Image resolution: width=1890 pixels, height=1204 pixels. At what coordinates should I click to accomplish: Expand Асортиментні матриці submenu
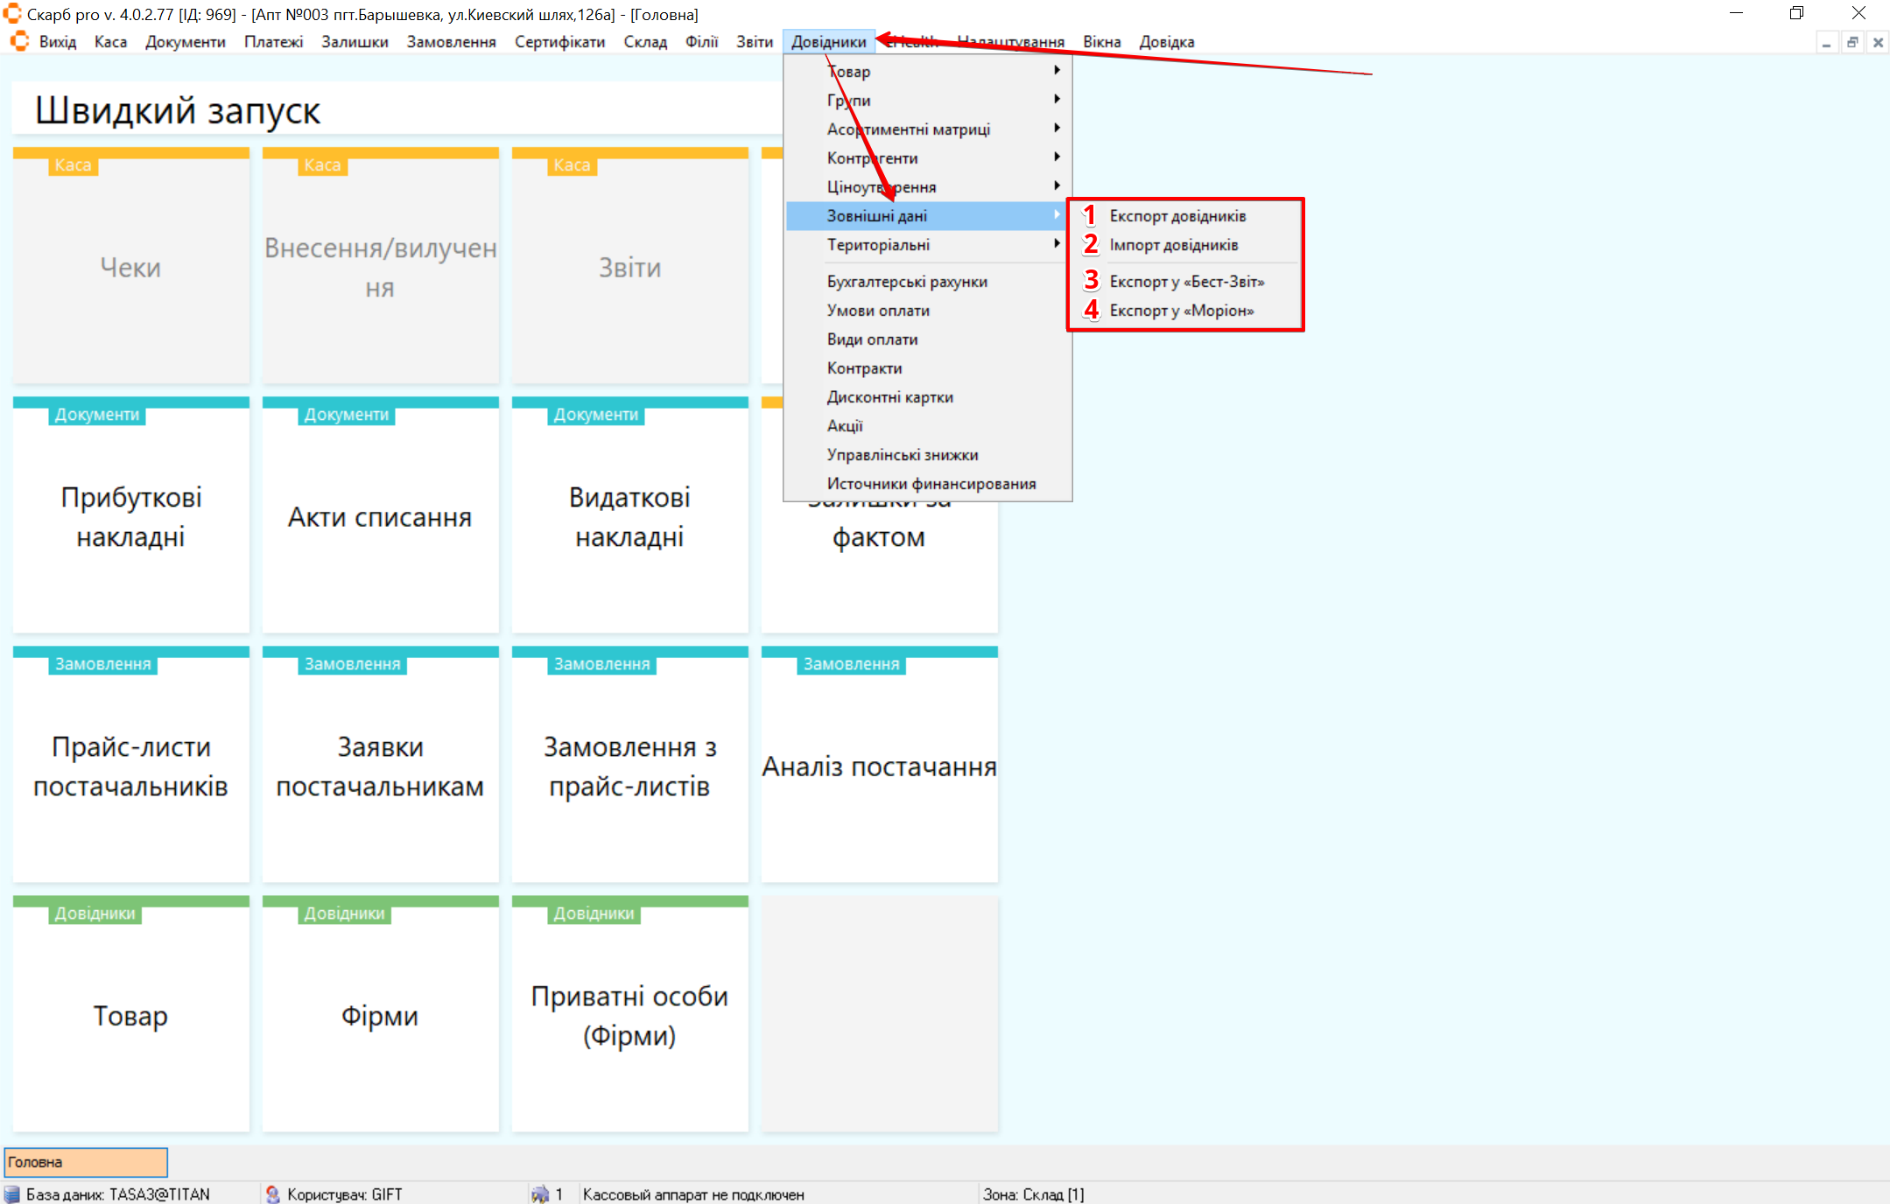(x=928, y=129)
